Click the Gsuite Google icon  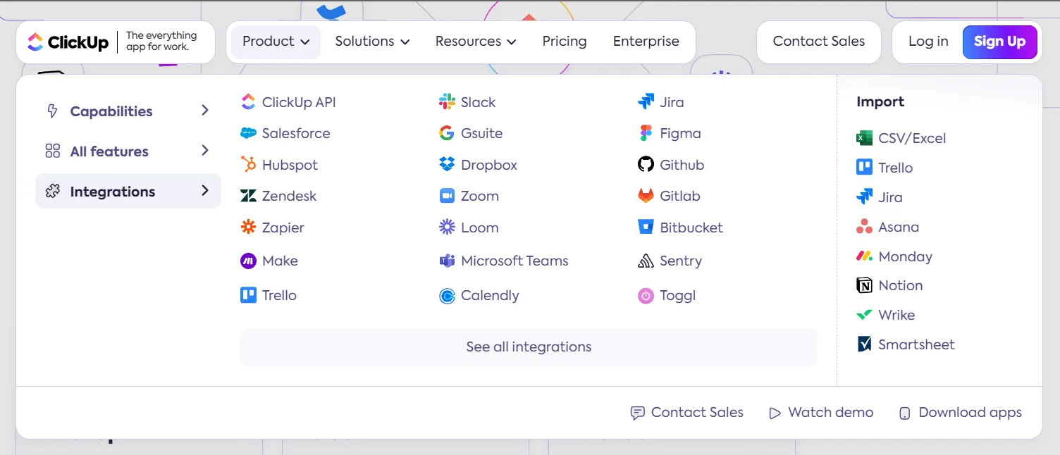point(447,133)
